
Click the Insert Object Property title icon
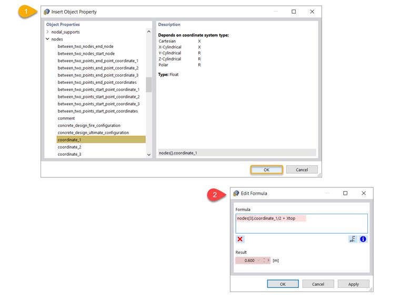tap(47, 12)
